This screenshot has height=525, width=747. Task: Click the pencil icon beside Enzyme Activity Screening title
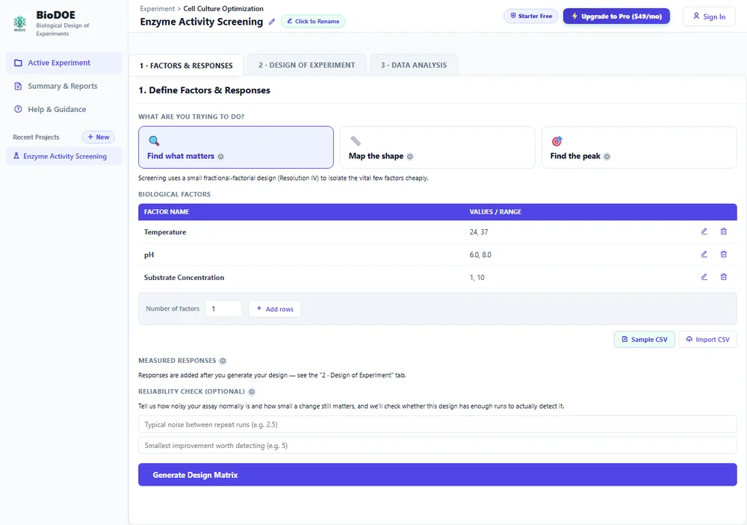click(x=272, y=22)
